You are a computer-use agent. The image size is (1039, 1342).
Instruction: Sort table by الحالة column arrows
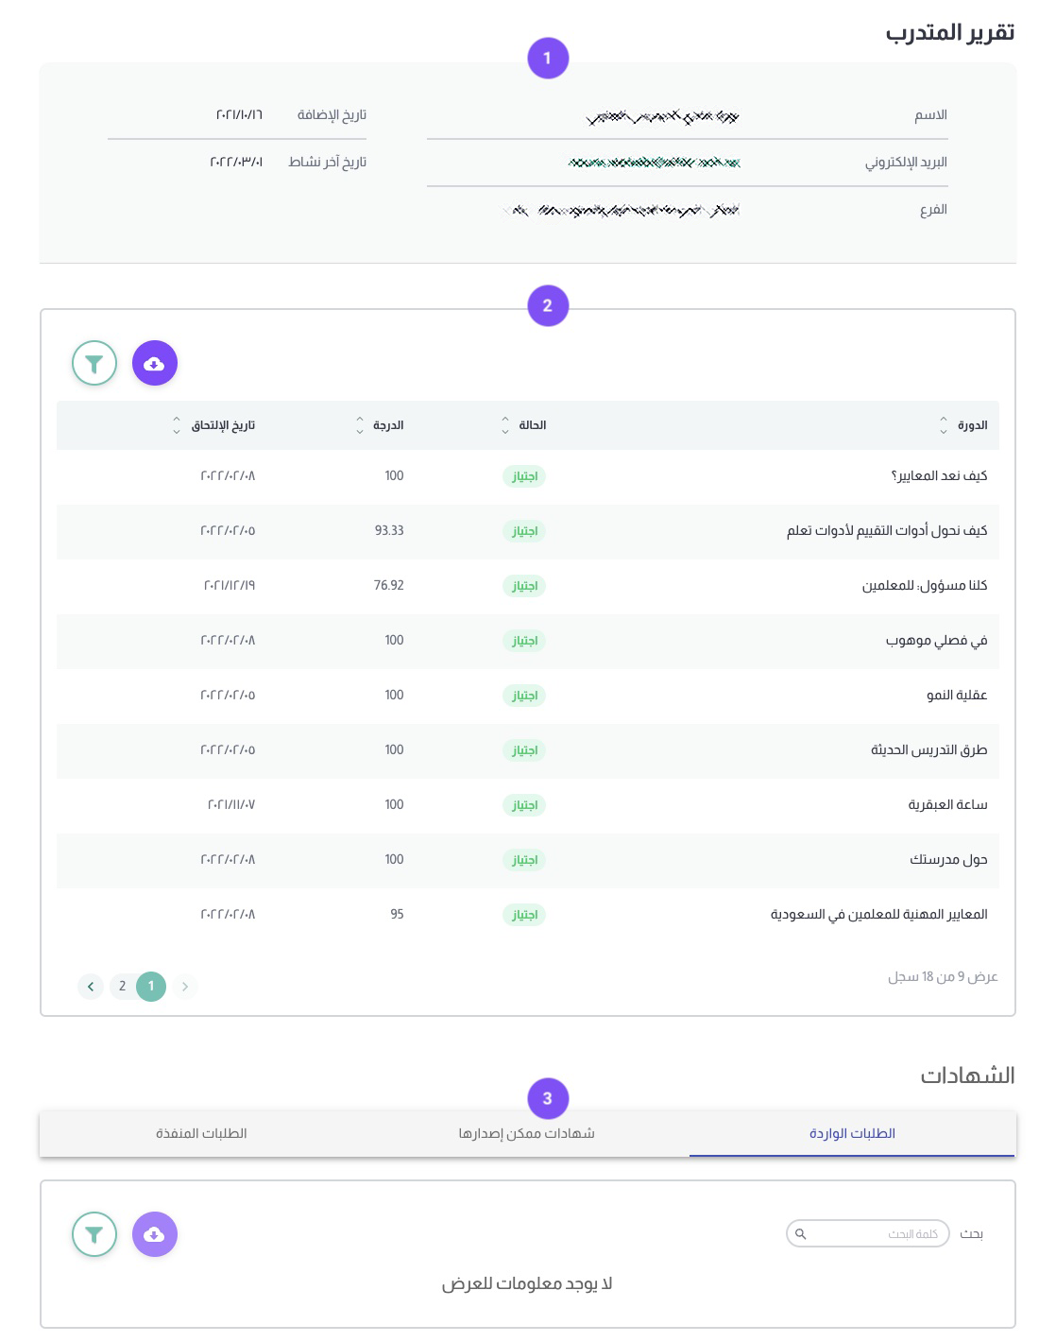[x=504, y=425]
